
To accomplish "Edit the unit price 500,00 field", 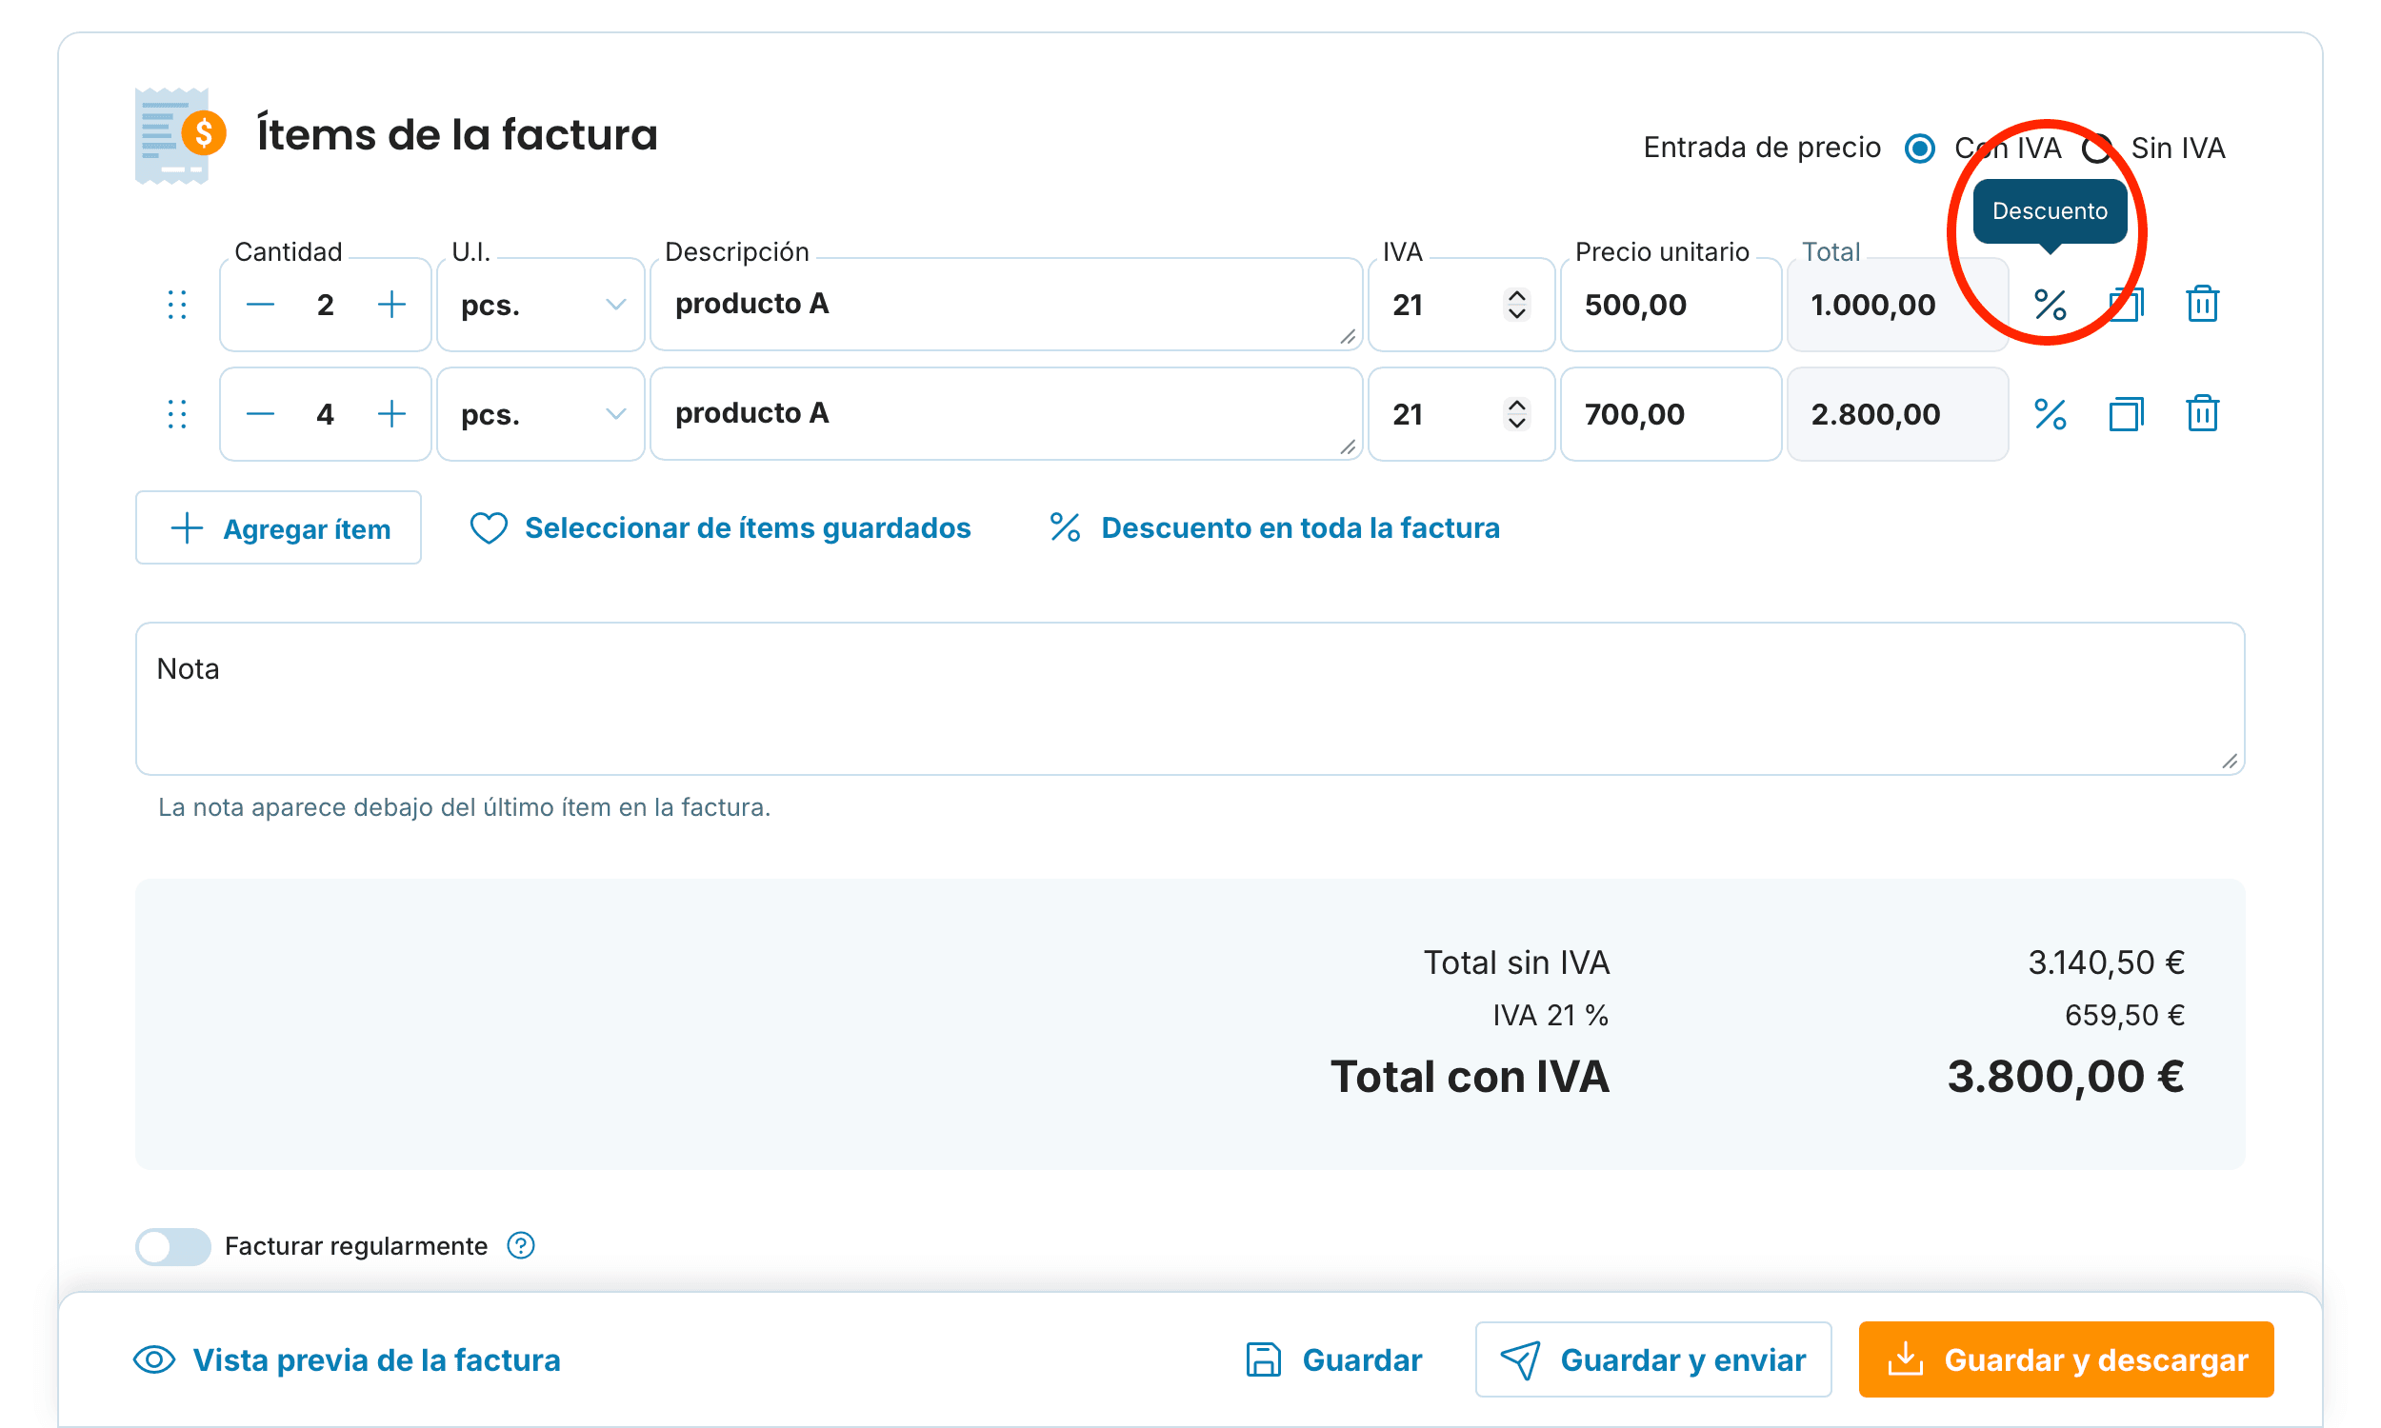I will (x=1670, y=305).
